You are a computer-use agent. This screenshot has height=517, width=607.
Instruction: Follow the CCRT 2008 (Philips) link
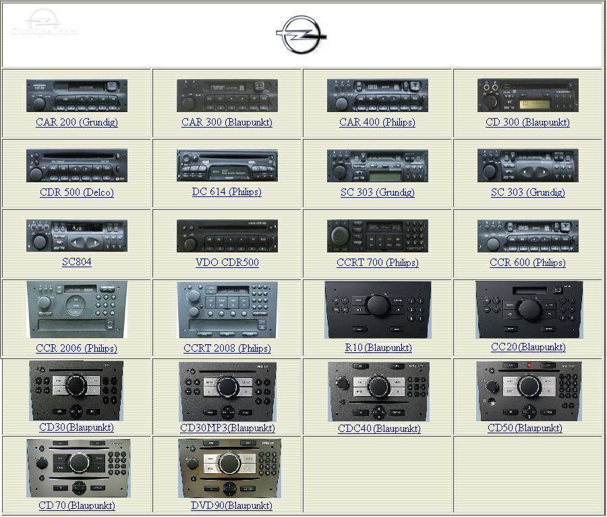tap(227, 348)
